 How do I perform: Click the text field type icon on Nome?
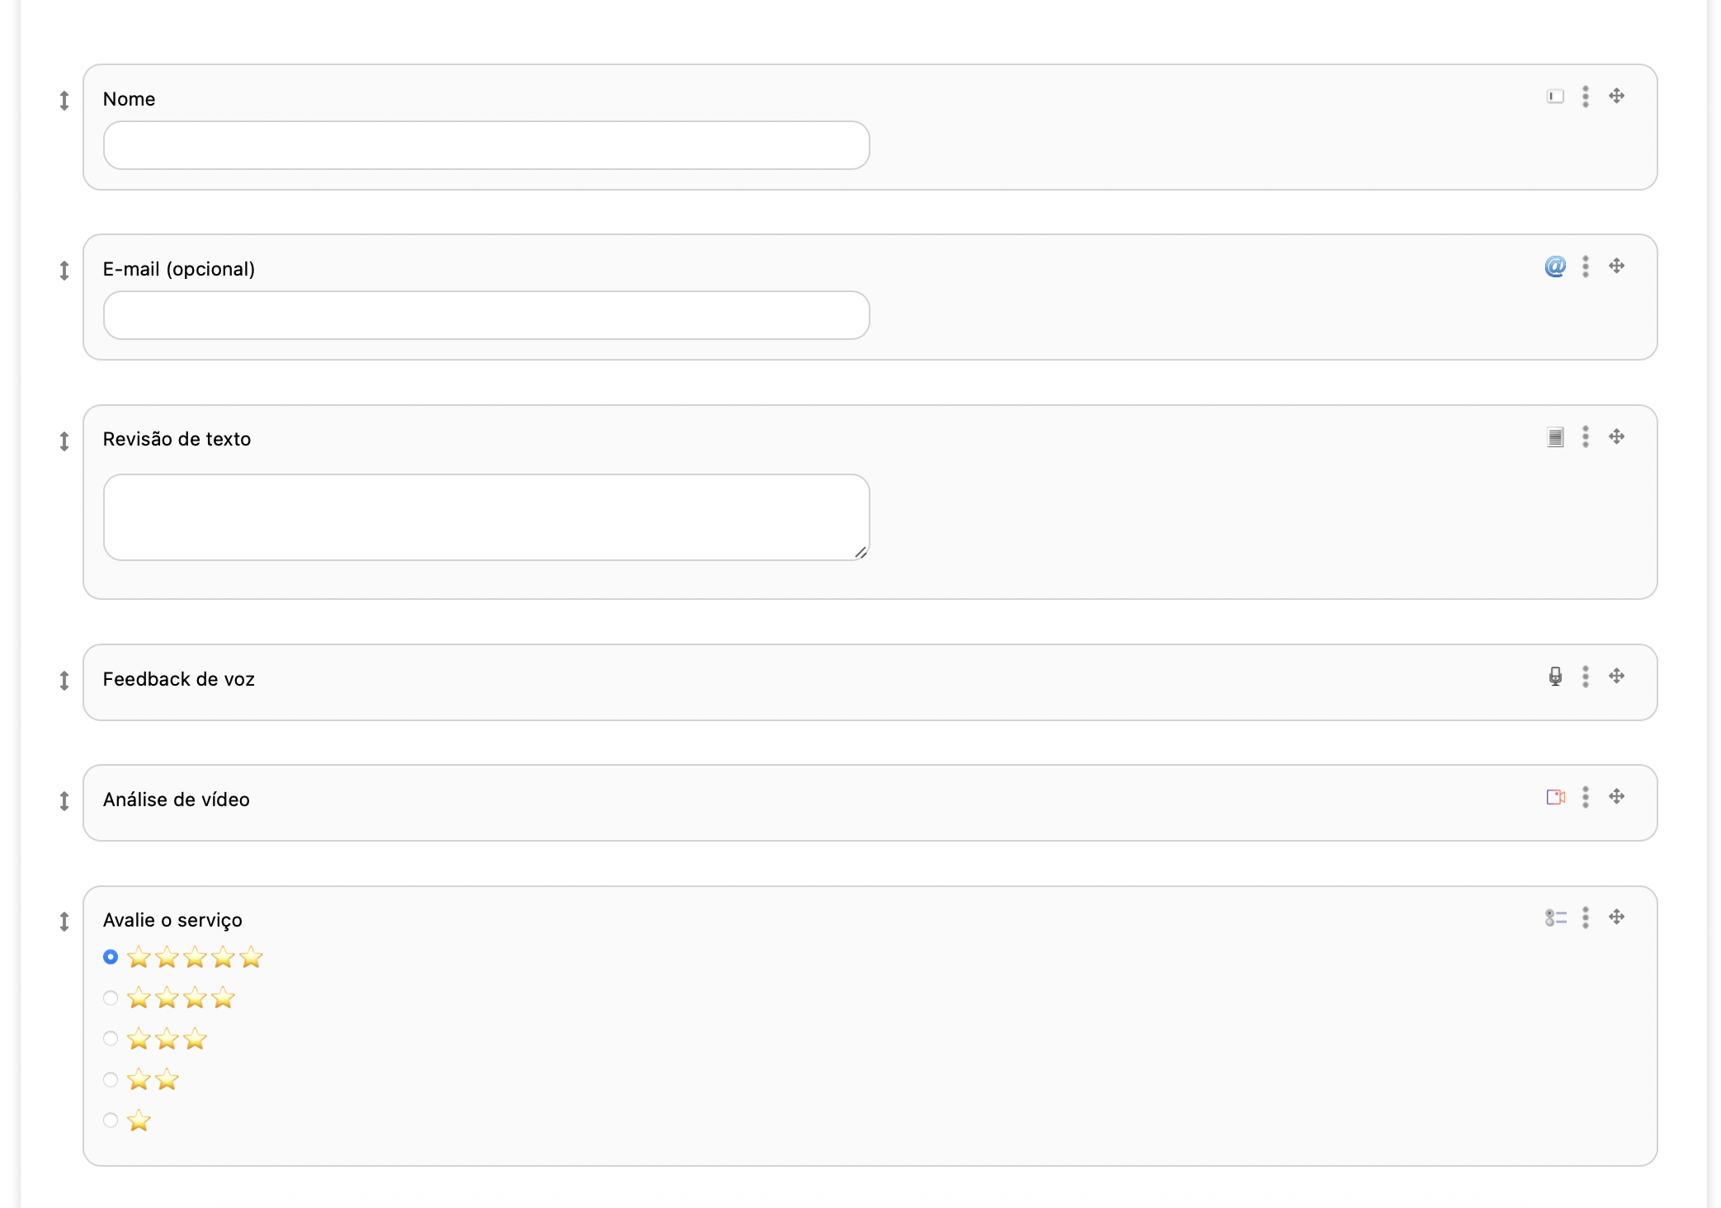(x=1555, y=97)
